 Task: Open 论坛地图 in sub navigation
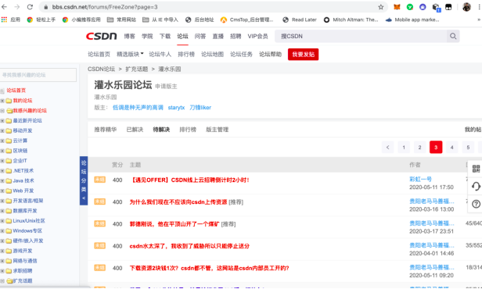point(212,55)
